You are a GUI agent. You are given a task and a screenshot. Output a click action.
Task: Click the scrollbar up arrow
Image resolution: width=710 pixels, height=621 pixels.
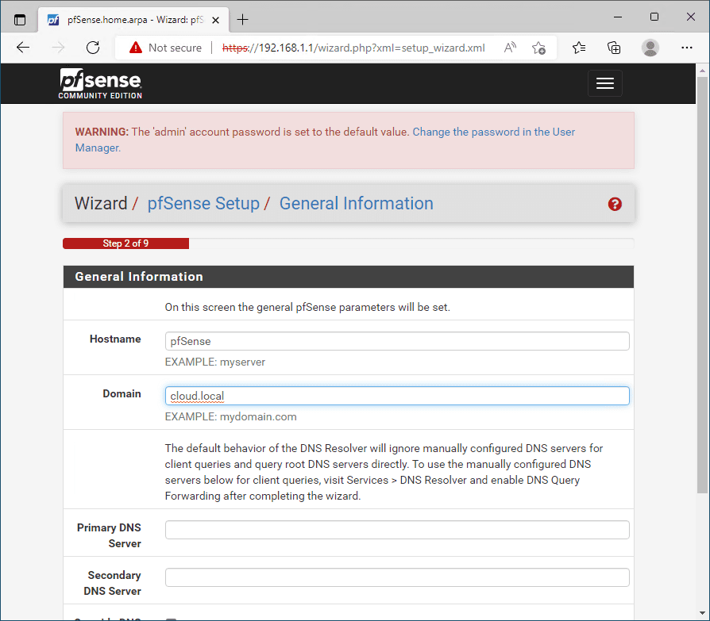coord(702,71)
